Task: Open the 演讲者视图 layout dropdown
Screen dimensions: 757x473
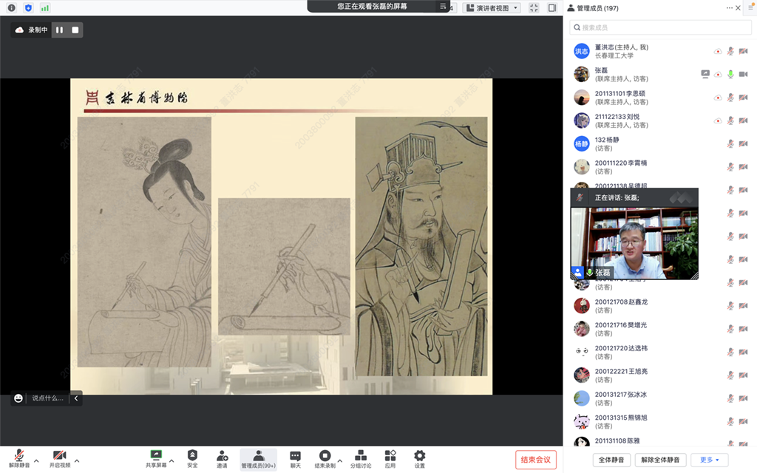Action: tap(492, 7)
